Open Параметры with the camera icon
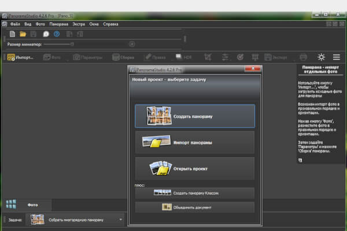The width and height of the screenshot is (347, 231). tap(88, 57)
